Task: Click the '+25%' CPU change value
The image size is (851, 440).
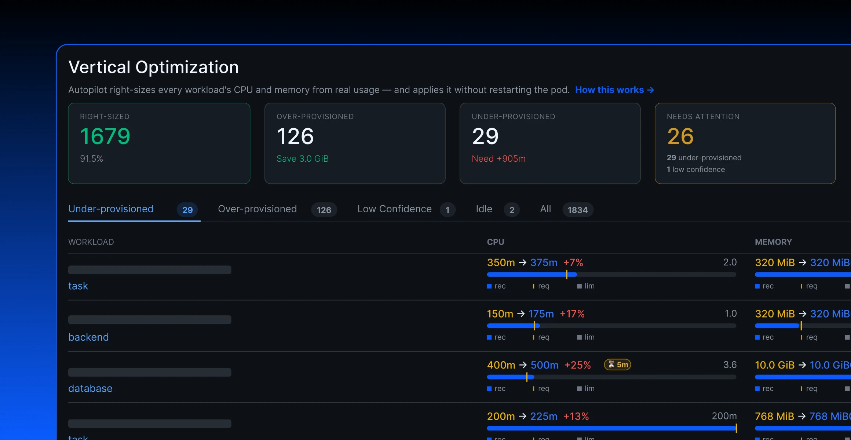Action: (578, 365)
